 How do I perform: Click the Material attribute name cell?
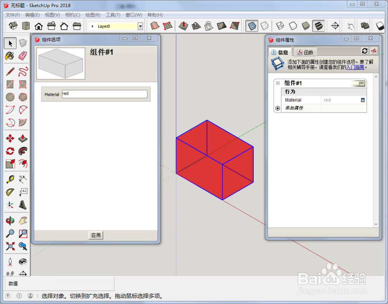pos(301,100)
